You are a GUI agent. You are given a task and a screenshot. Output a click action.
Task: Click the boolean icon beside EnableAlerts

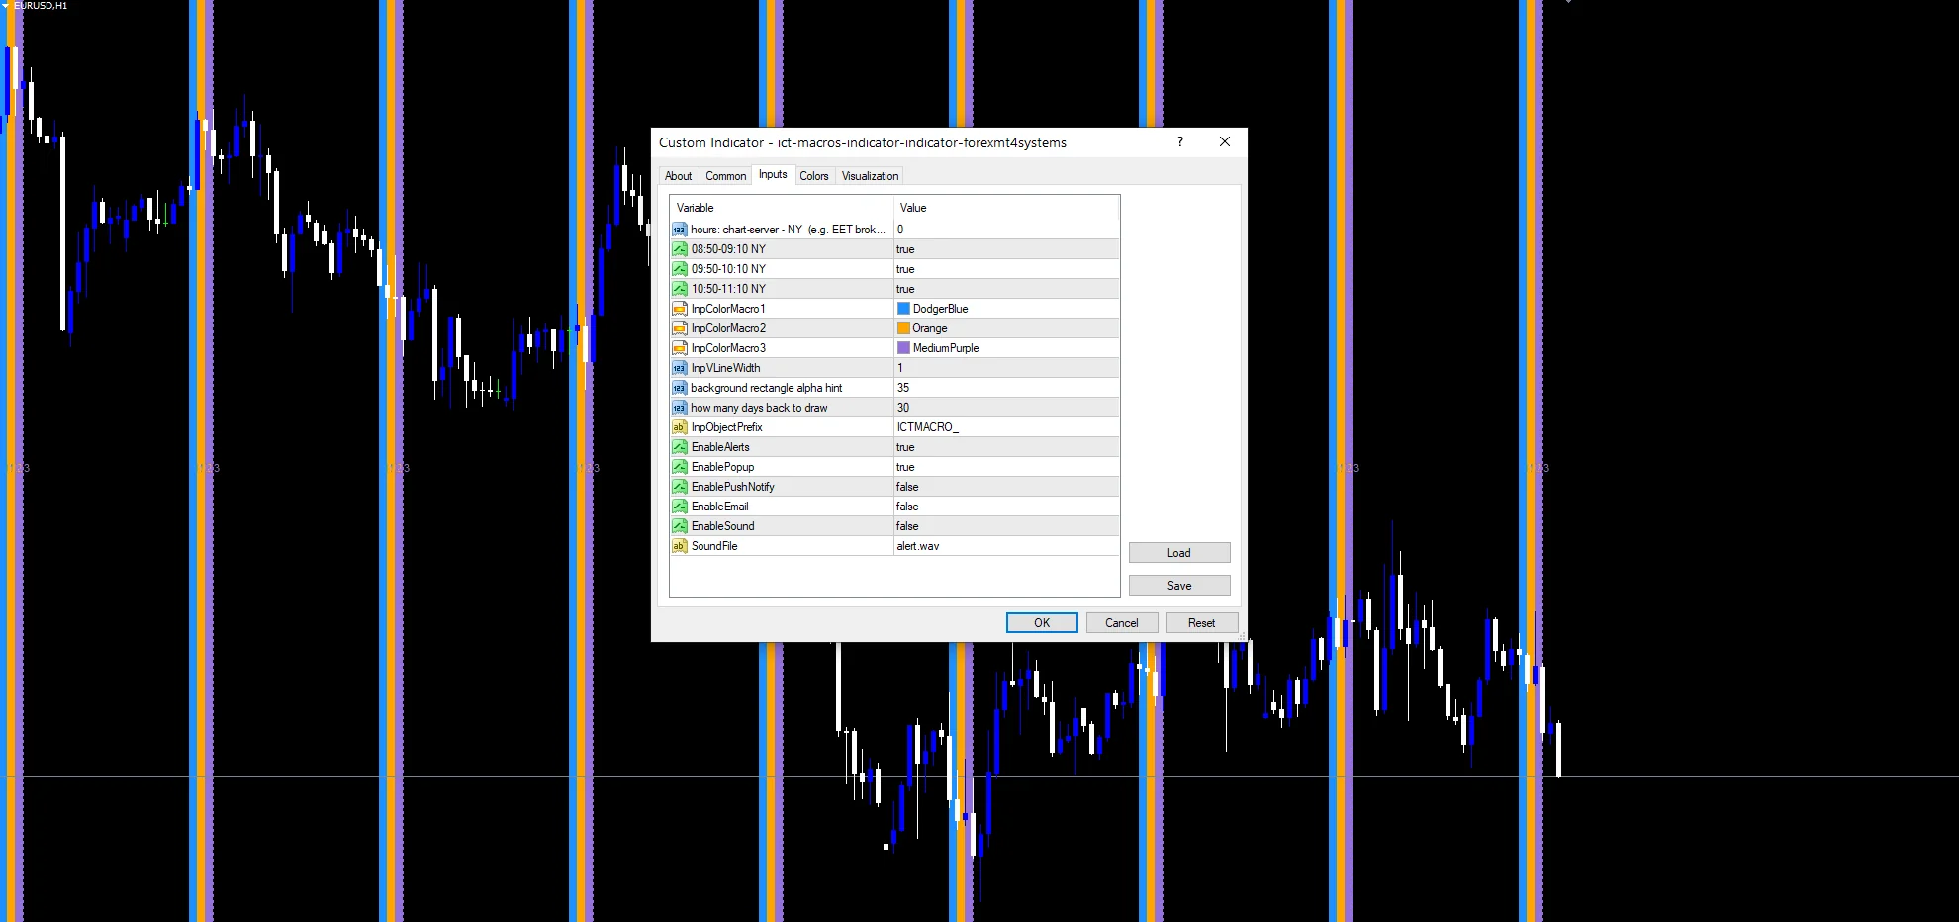[x=679, y=447]
